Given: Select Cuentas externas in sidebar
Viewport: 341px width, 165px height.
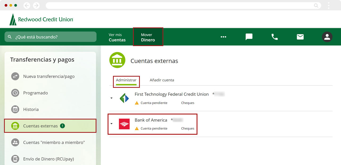Looking at the screenshot, I should tap(50, 126).
